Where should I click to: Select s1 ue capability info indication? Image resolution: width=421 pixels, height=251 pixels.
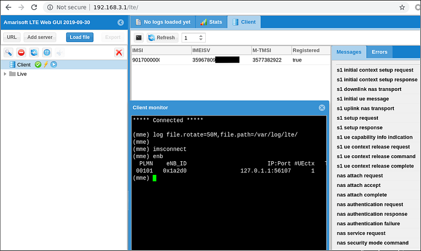tap(375, 137)
